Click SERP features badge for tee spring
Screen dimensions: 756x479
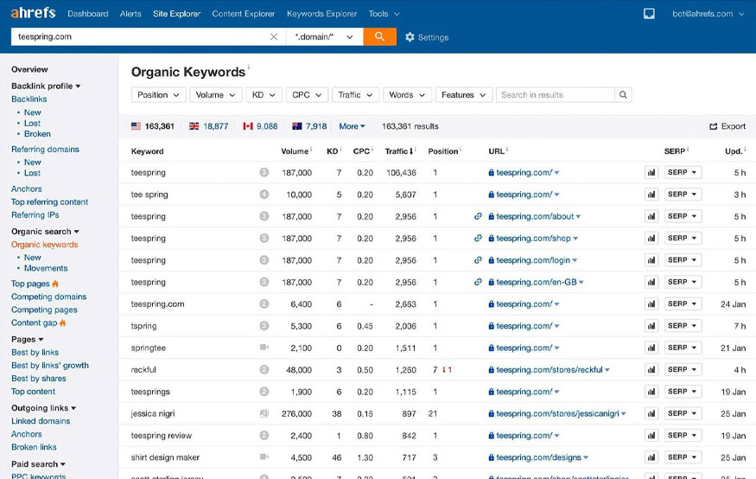264,195
